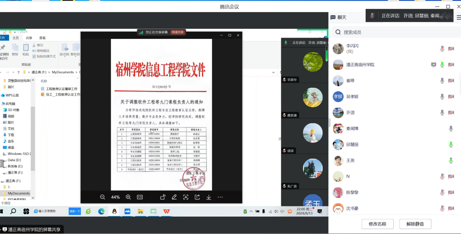Zoom in using the magnifier plus icon
461x234 pixels.
click(x=128, y=197)
